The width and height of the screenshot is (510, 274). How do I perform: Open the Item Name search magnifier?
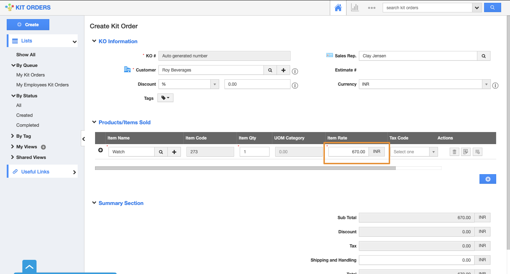(161, 152)
